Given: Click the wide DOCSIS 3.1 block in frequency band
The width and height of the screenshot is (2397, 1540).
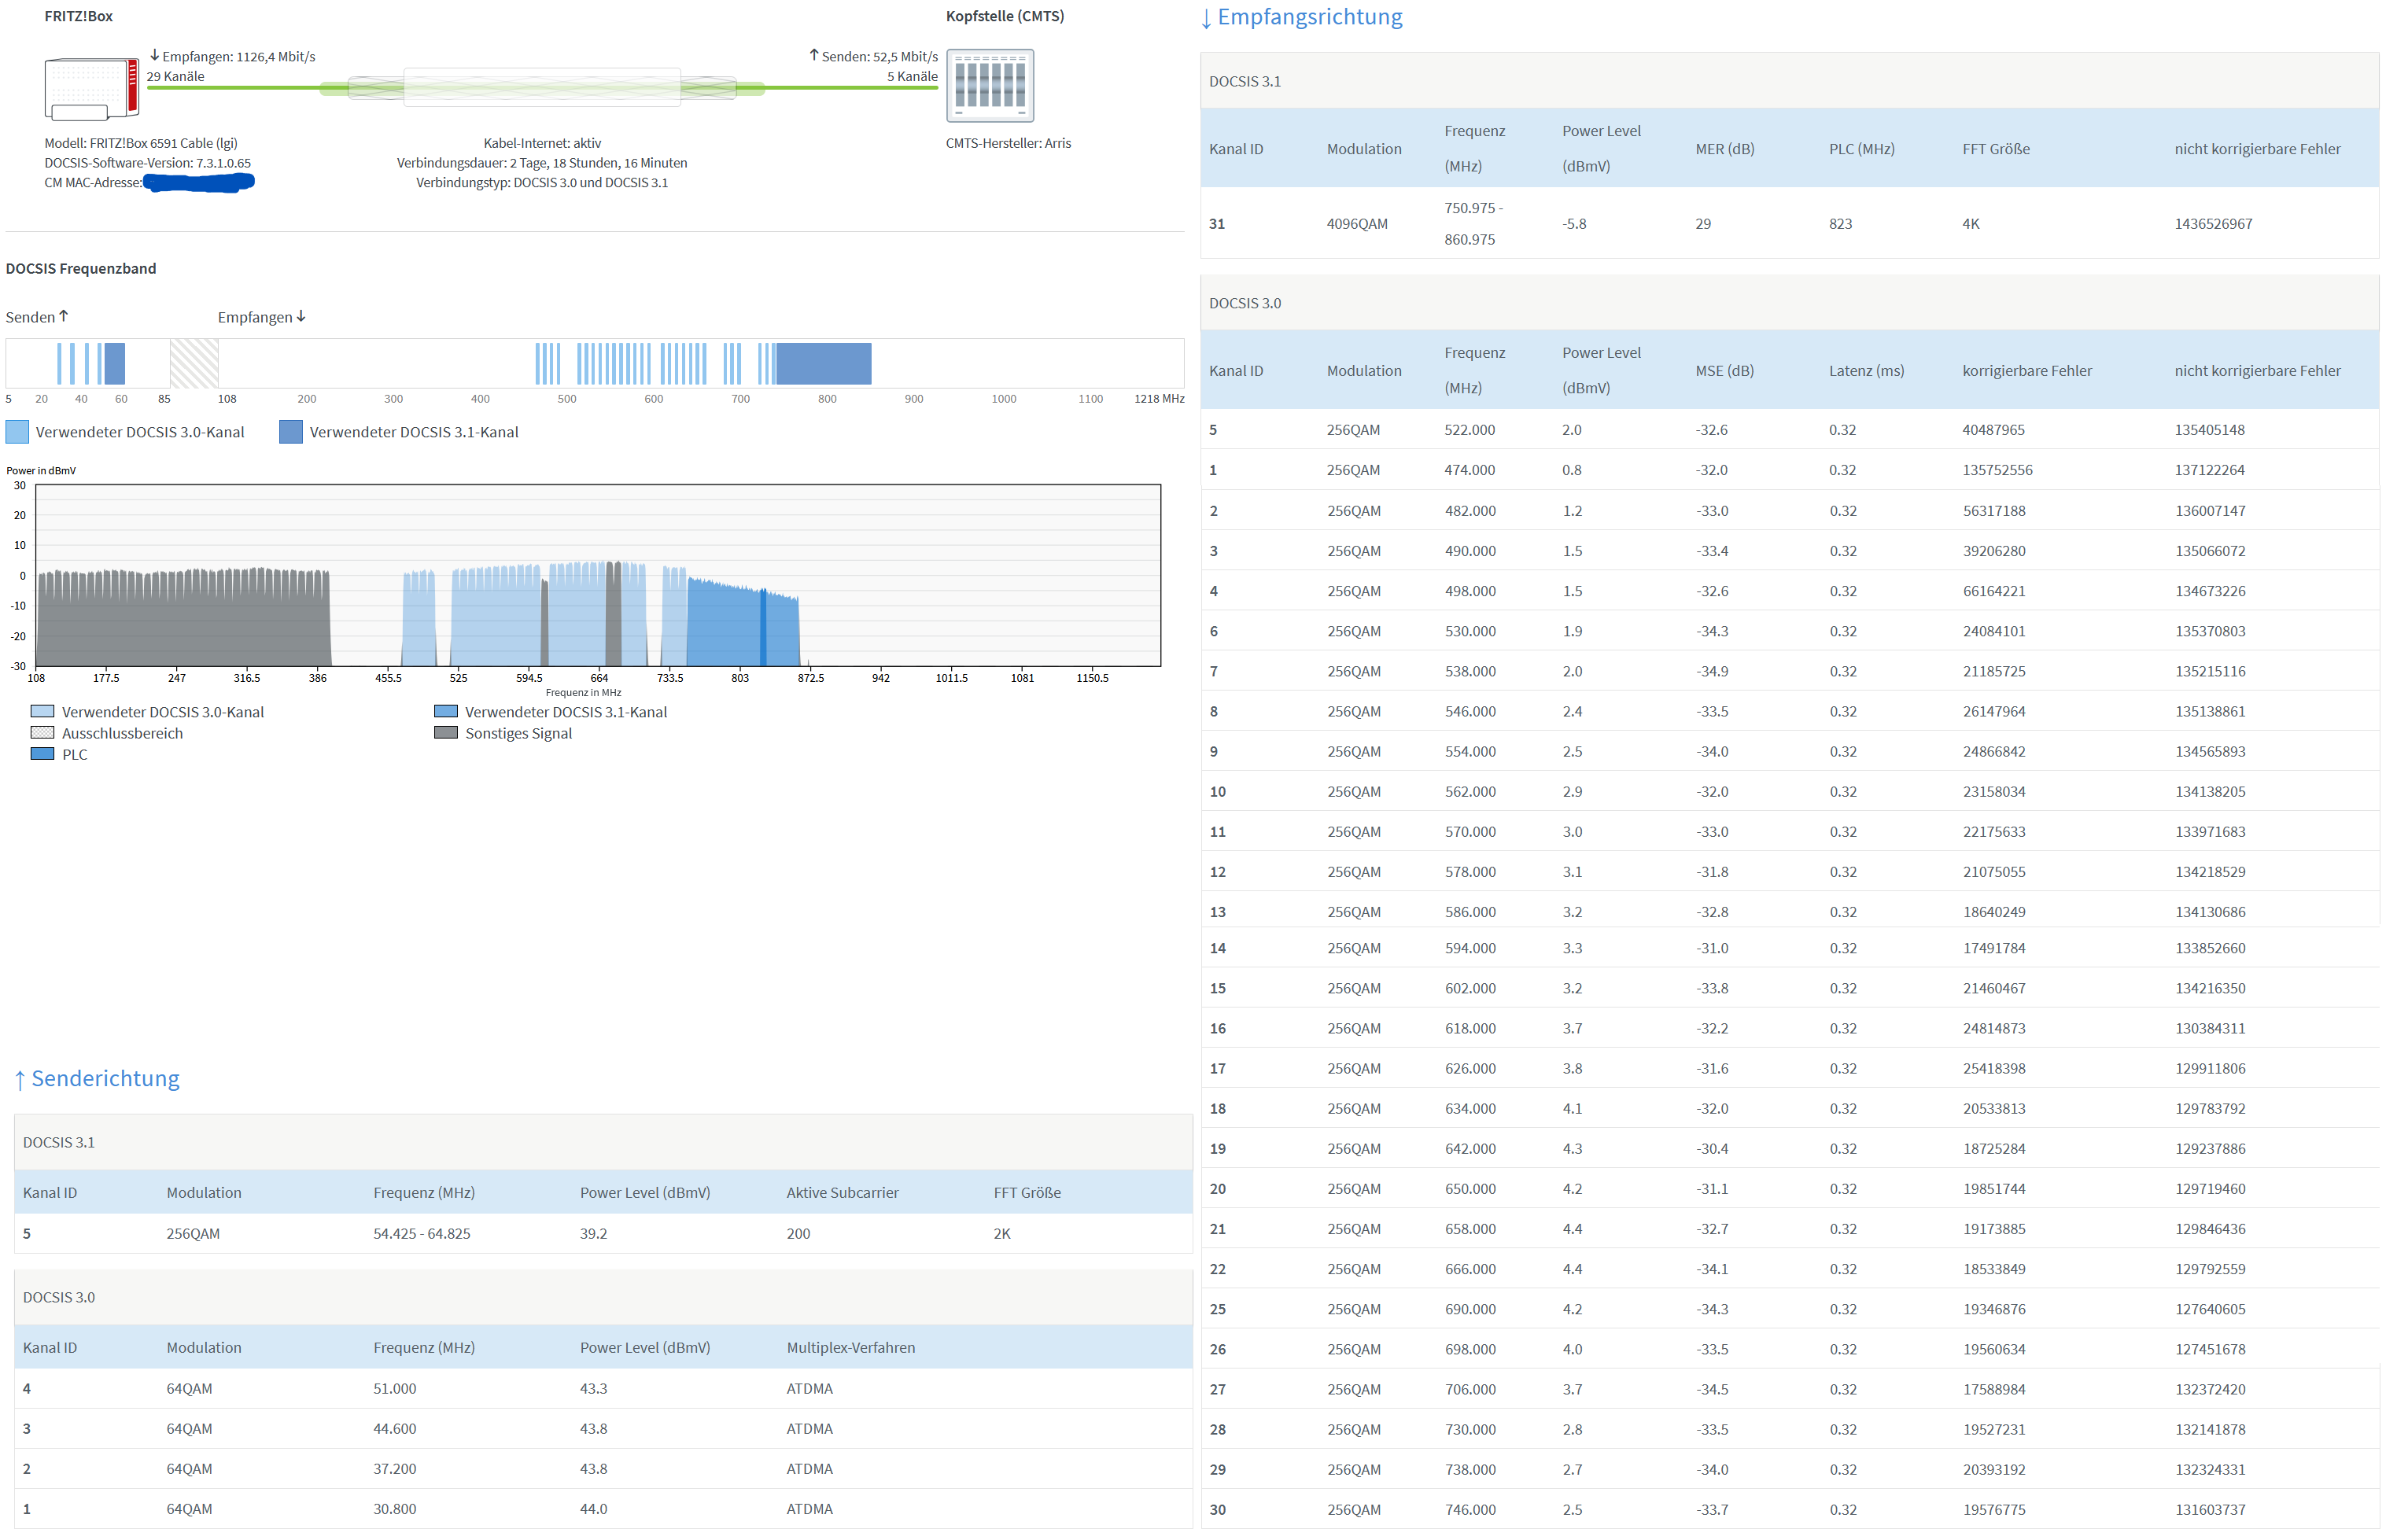Looking at the screenshot, I should (823, 364).
